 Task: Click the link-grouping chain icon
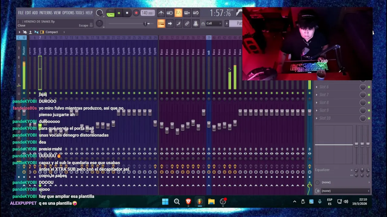click(187, 24)
